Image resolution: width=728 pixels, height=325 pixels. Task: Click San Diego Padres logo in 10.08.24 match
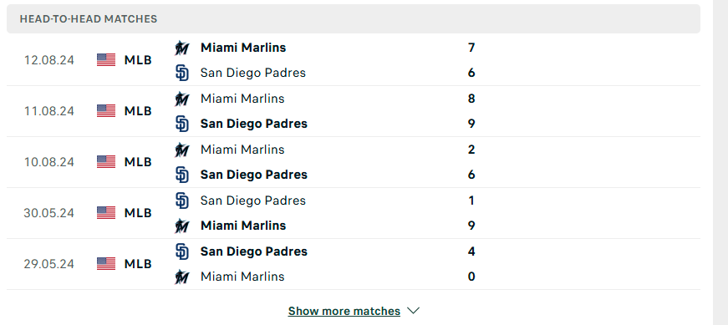[x=181, y=175]
